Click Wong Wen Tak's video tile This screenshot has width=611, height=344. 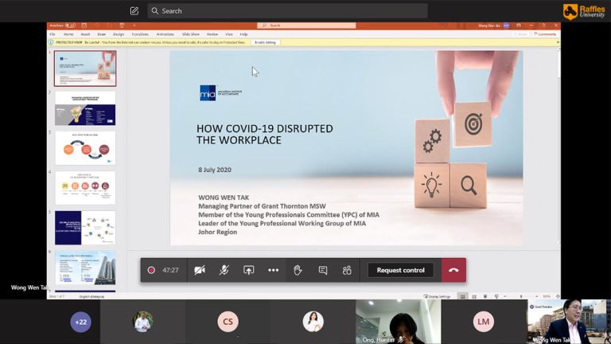[x=568, y=321]
